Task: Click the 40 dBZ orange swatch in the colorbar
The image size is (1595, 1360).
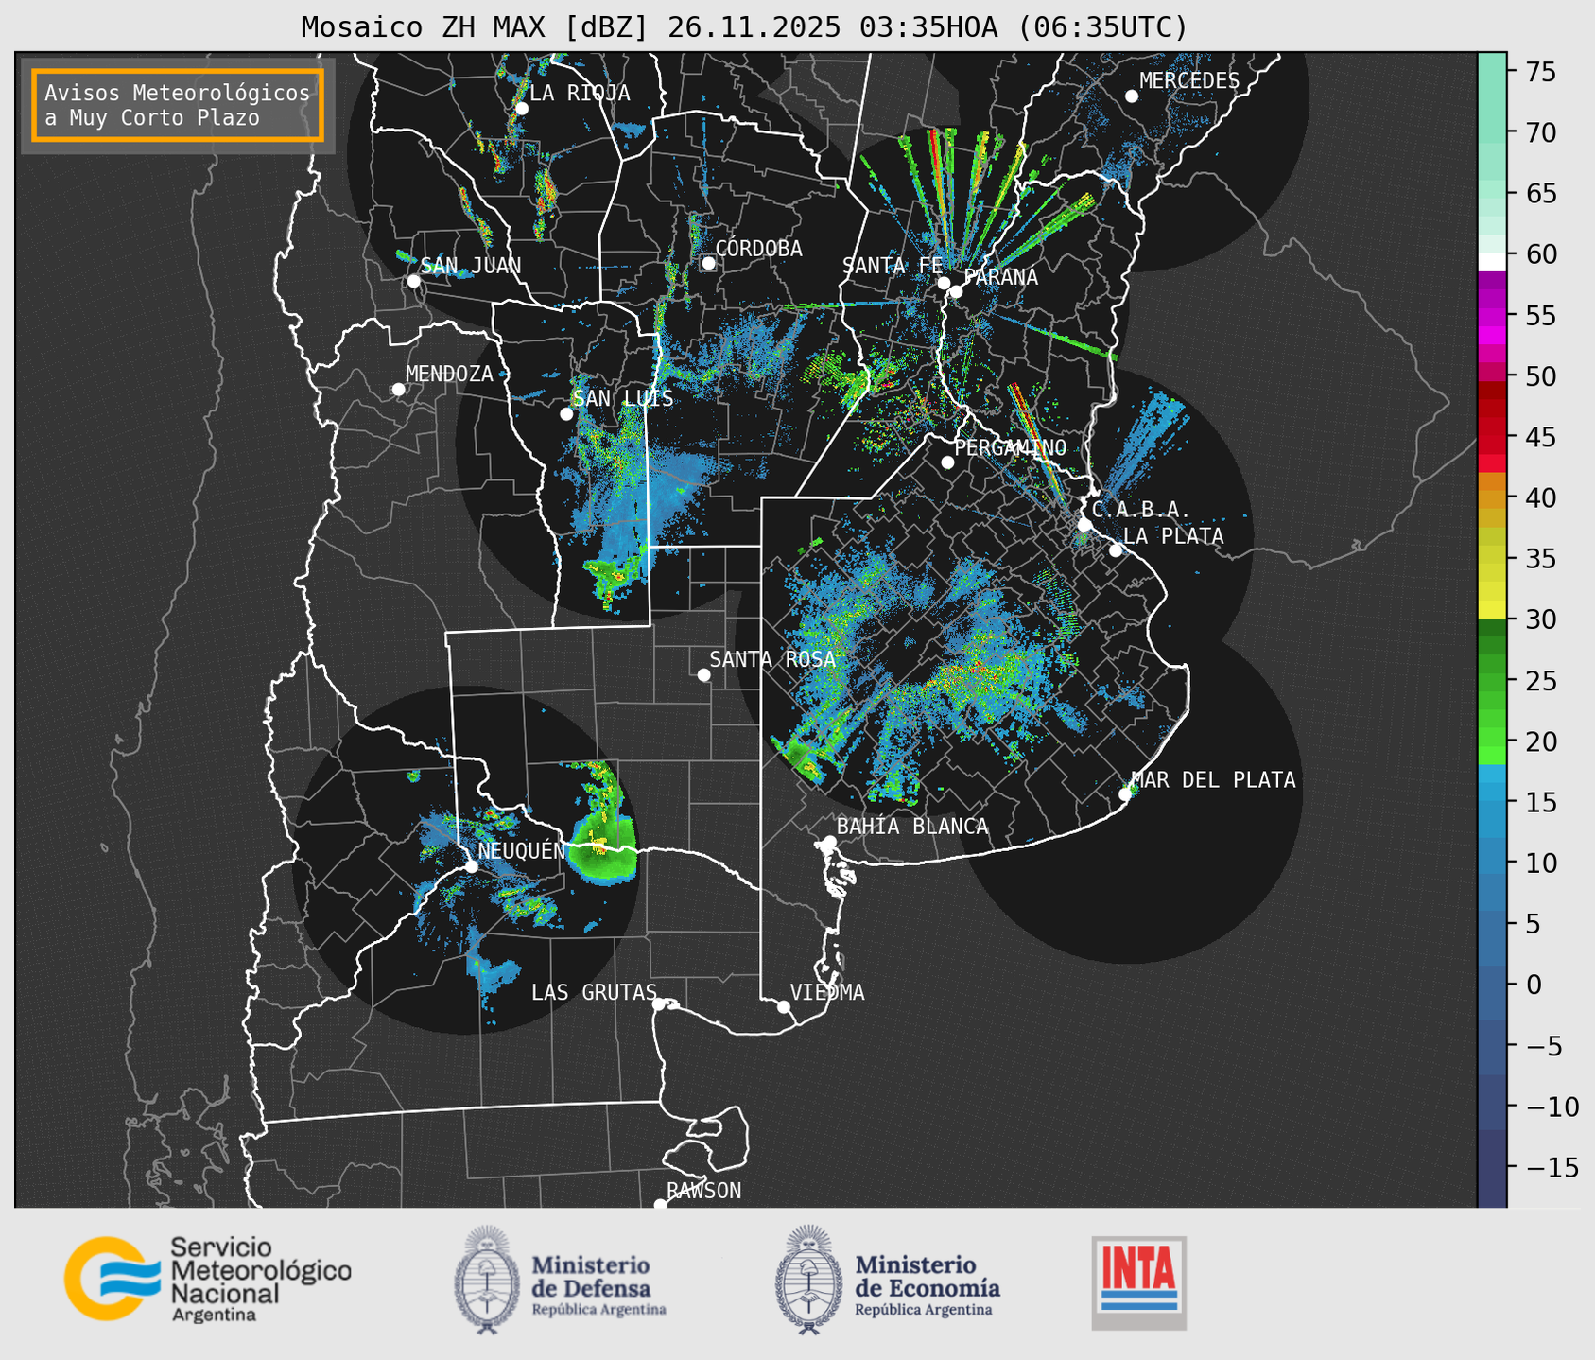Action: (1492, 499)
